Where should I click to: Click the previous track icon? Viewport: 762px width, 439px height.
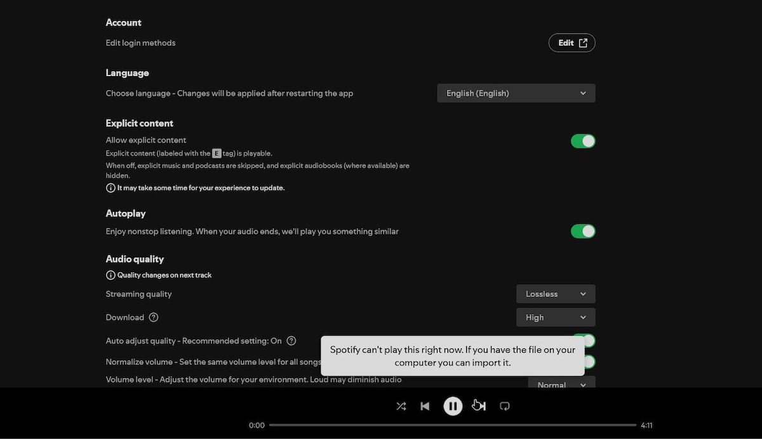(425, 405)
